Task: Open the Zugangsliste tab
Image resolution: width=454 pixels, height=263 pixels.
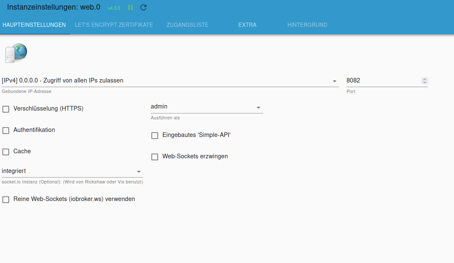Action: (x=187, y=25)
